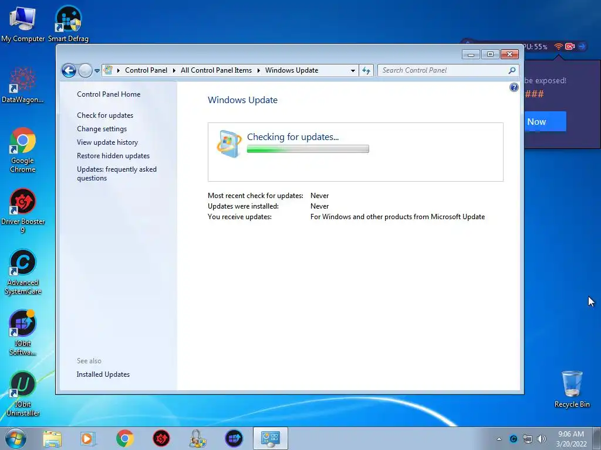Open IObit Software Updater taskbar icon

pos(234,438)
